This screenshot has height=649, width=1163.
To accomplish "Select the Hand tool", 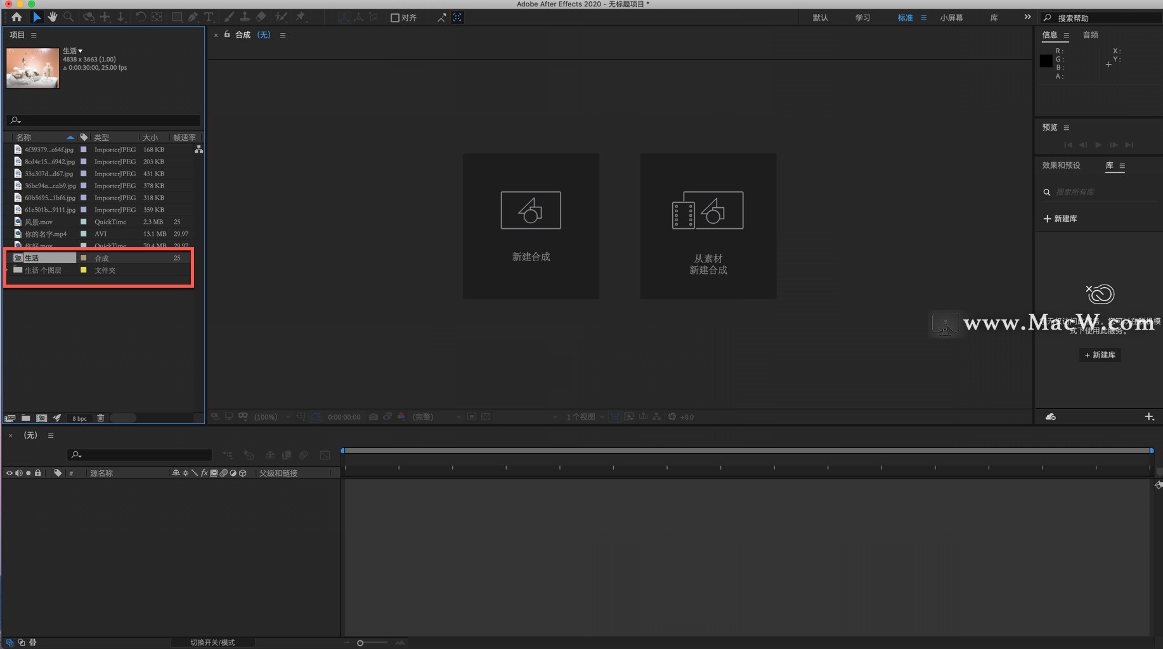I will [x=53, y=17].
